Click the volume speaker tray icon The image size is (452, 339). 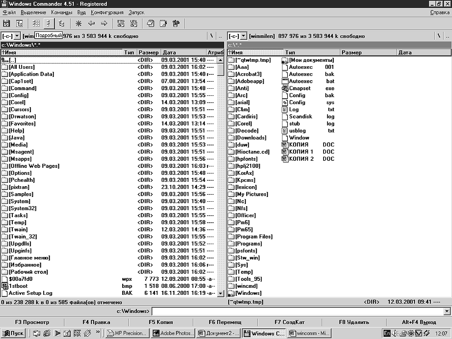coord(394,333)
